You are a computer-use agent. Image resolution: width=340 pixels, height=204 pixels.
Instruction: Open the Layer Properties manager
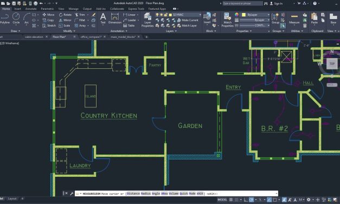(147, 20)
